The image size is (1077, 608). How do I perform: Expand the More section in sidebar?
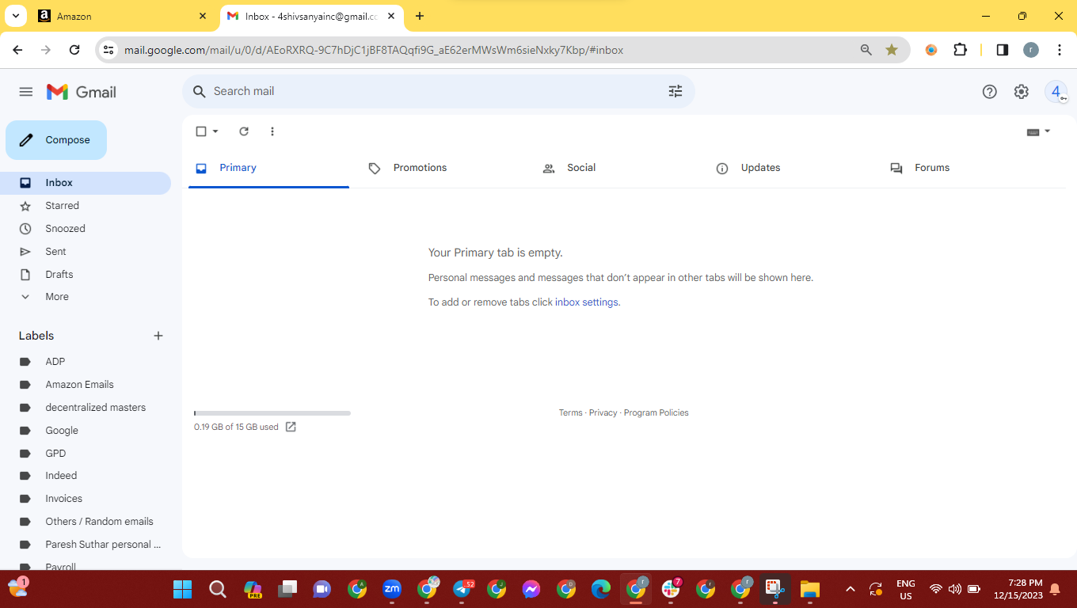86,297
